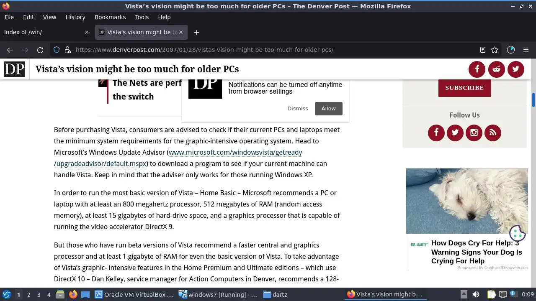Follow Us on Facebook icon
The height and width of the screenshot is (301, 536).
[x=436, y=133]
